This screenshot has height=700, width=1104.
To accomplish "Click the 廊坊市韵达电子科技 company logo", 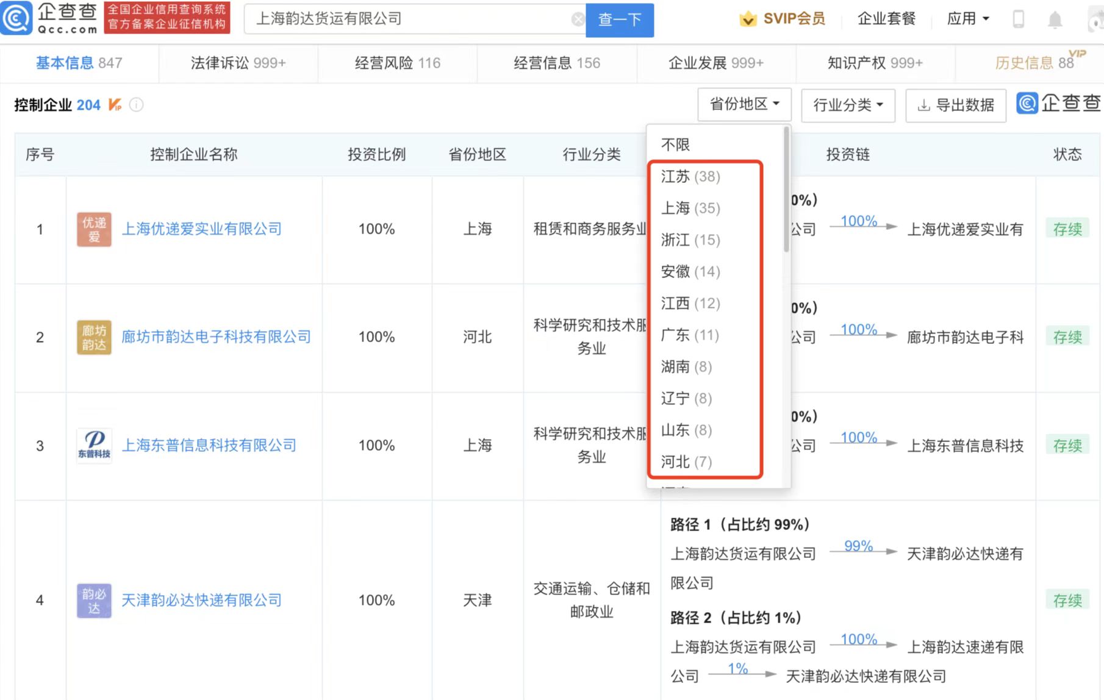I will [94, 337].
